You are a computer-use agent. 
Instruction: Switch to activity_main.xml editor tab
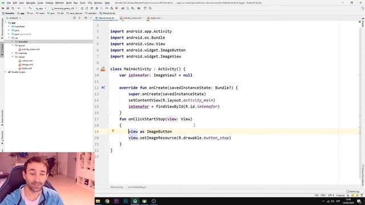tap(132, 18)
